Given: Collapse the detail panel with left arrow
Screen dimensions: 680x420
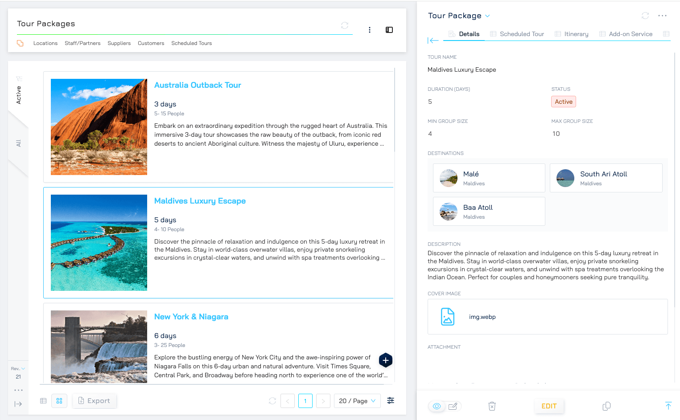Looking at the screenshot, I should click(433, 41).
